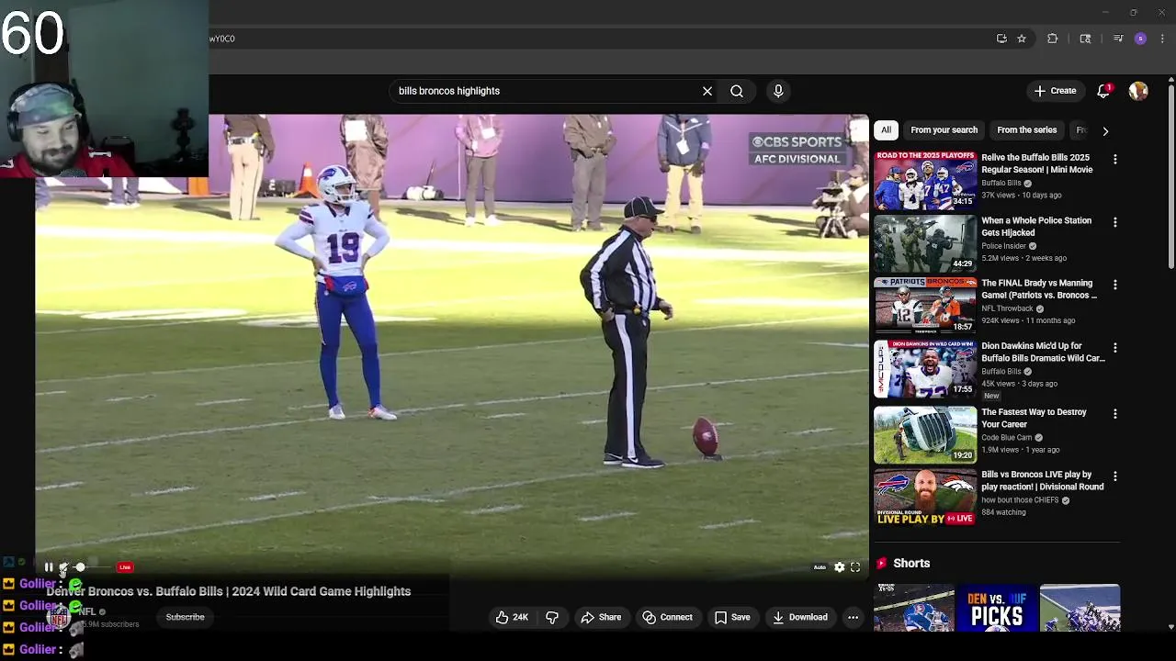Open the YouTube notifications bell

coord(1103,91)
